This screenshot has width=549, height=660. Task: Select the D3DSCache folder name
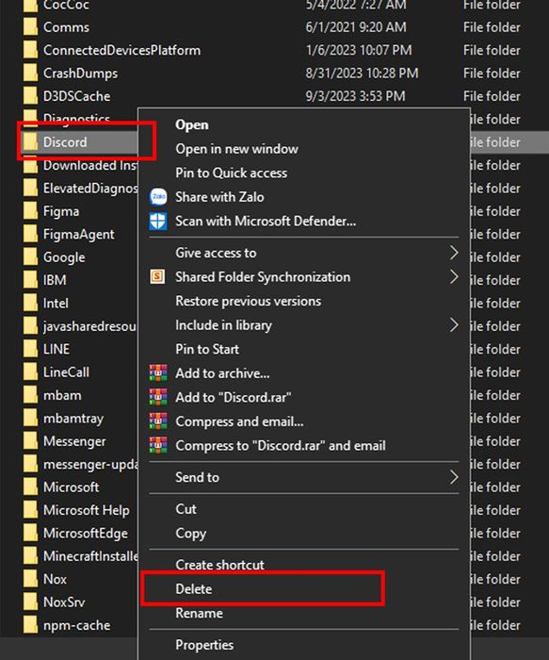click(x=76, y=96)
